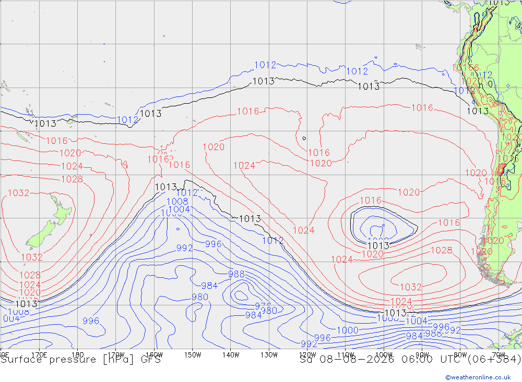
Task: Click the blue 1008 isobar label near 150W
Action: [x=177, y=202]
